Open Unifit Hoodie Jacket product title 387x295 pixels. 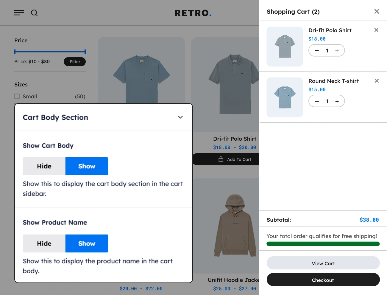pyautogui.click(x=233, y=280)
